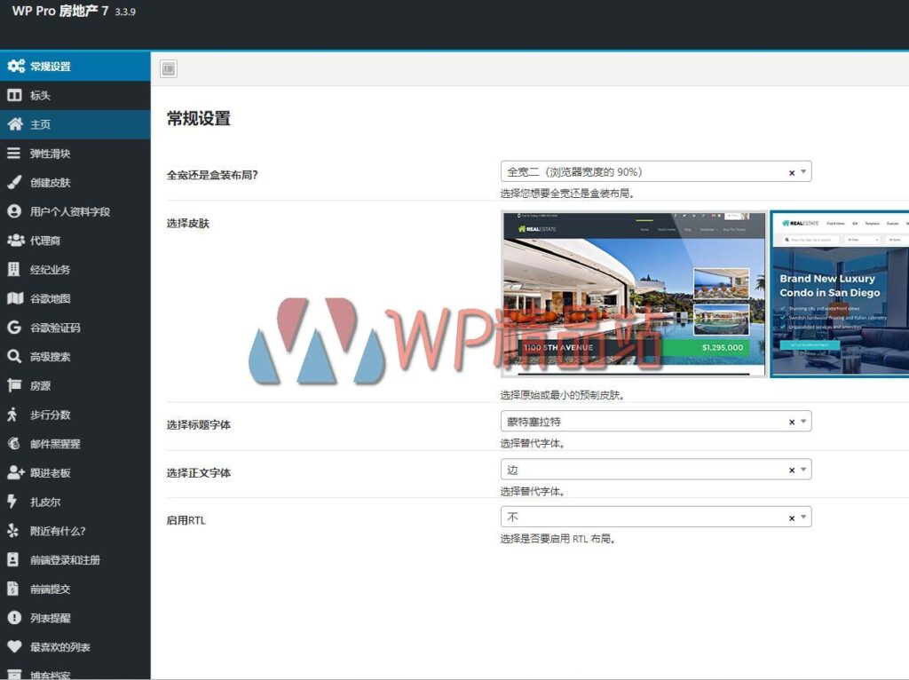Click the collapse panel icon above 常规设置
The height and width of the screenshot is (680, 909).
[x=168, y=67]
